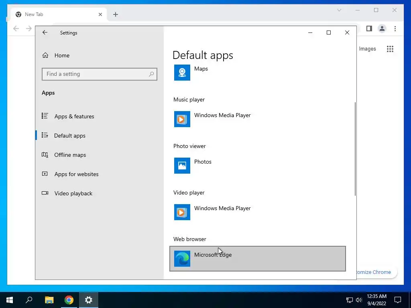Screen dimensions: 411x308
Task: Click the network tray icon
Action: (x=350, y=300)
